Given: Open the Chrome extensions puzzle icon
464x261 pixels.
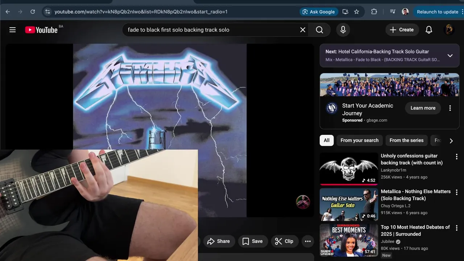Looking at the screenshot, I should click(374, 12).
